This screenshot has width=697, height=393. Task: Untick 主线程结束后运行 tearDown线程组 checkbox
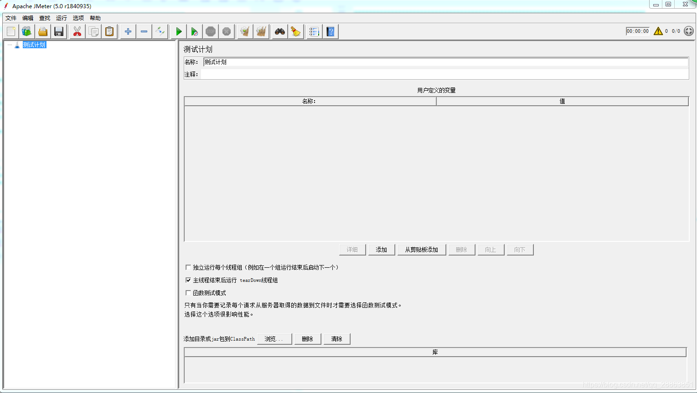pos(188,280)
